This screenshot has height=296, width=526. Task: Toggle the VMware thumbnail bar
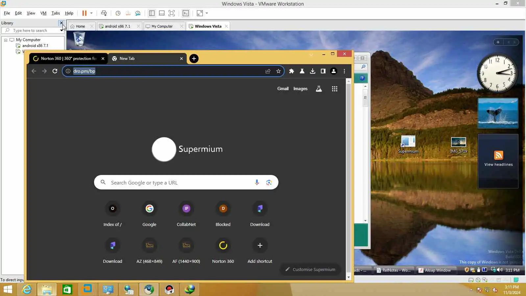point(162,13)
